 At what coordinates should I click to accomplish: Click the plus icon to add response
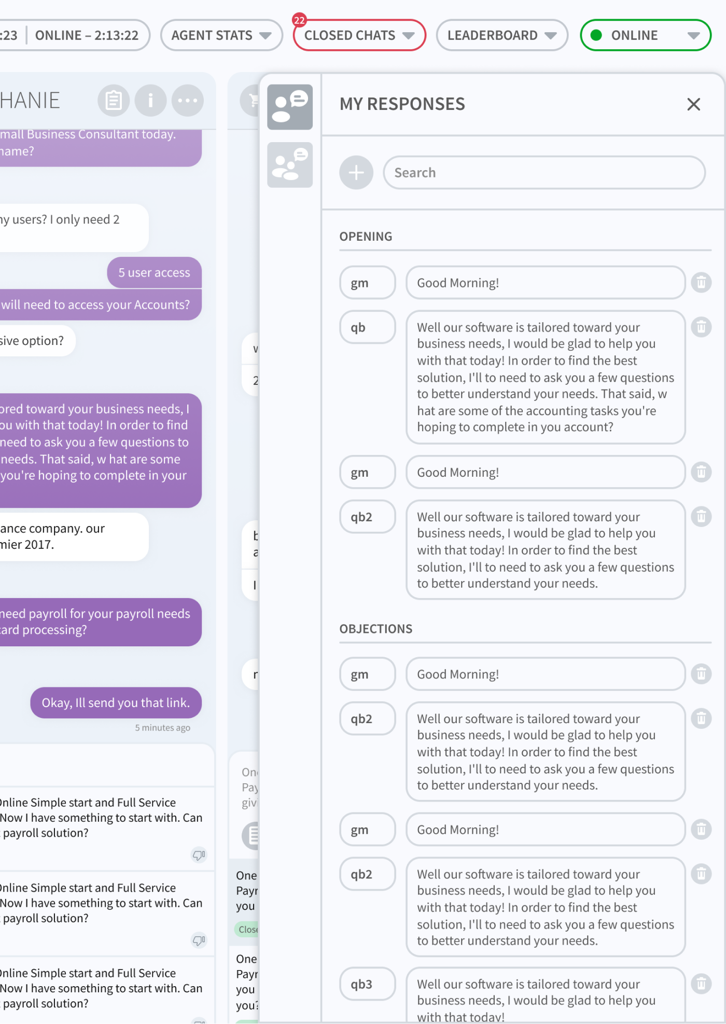pos(356,173)
